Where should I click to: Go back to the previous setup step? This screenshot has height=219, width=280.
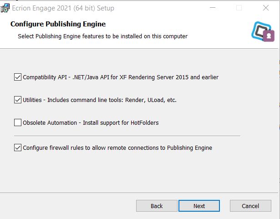pos(157,206)
